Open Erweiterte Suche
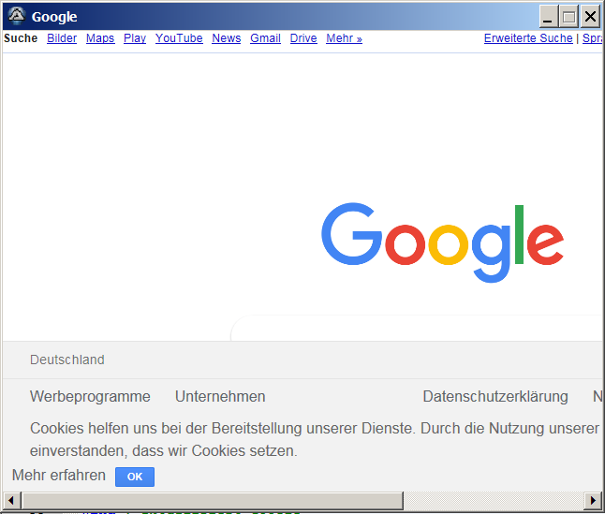Screen dimensions: 605x514 pos(527,38)
